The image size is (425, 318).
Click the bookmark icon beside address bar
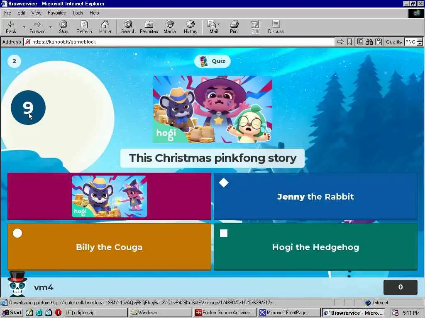tap(349, 42)
